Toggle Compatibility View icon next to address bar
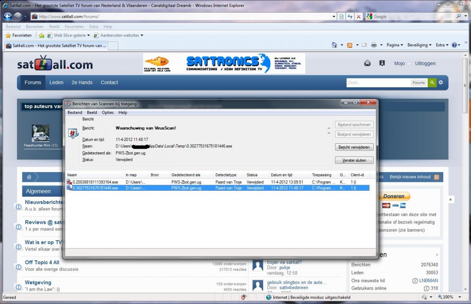The height and width of the screenshot is (304, 471). pos(341,16)
